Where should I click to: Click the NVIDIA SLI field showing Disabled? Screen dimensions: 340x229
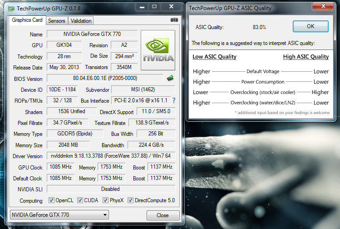point(111,189)
